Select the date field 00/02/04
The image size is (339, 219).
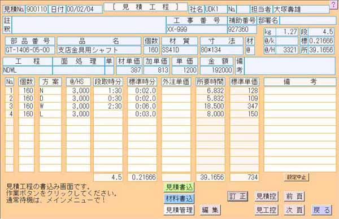coord(84,9)
